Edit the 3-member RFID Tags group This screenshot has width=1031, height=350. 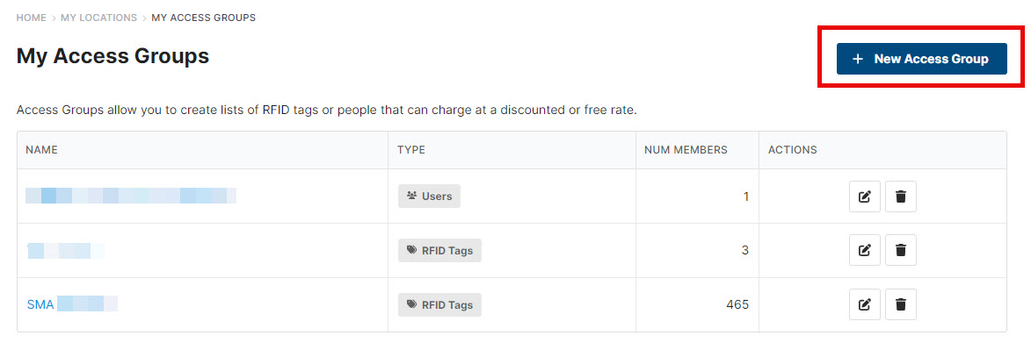coord(865,250)
